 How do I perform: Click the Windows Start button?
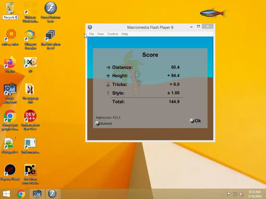pyautogui.click(x=6, y=194)
